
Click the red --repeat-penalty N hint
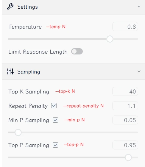point(83,106)
